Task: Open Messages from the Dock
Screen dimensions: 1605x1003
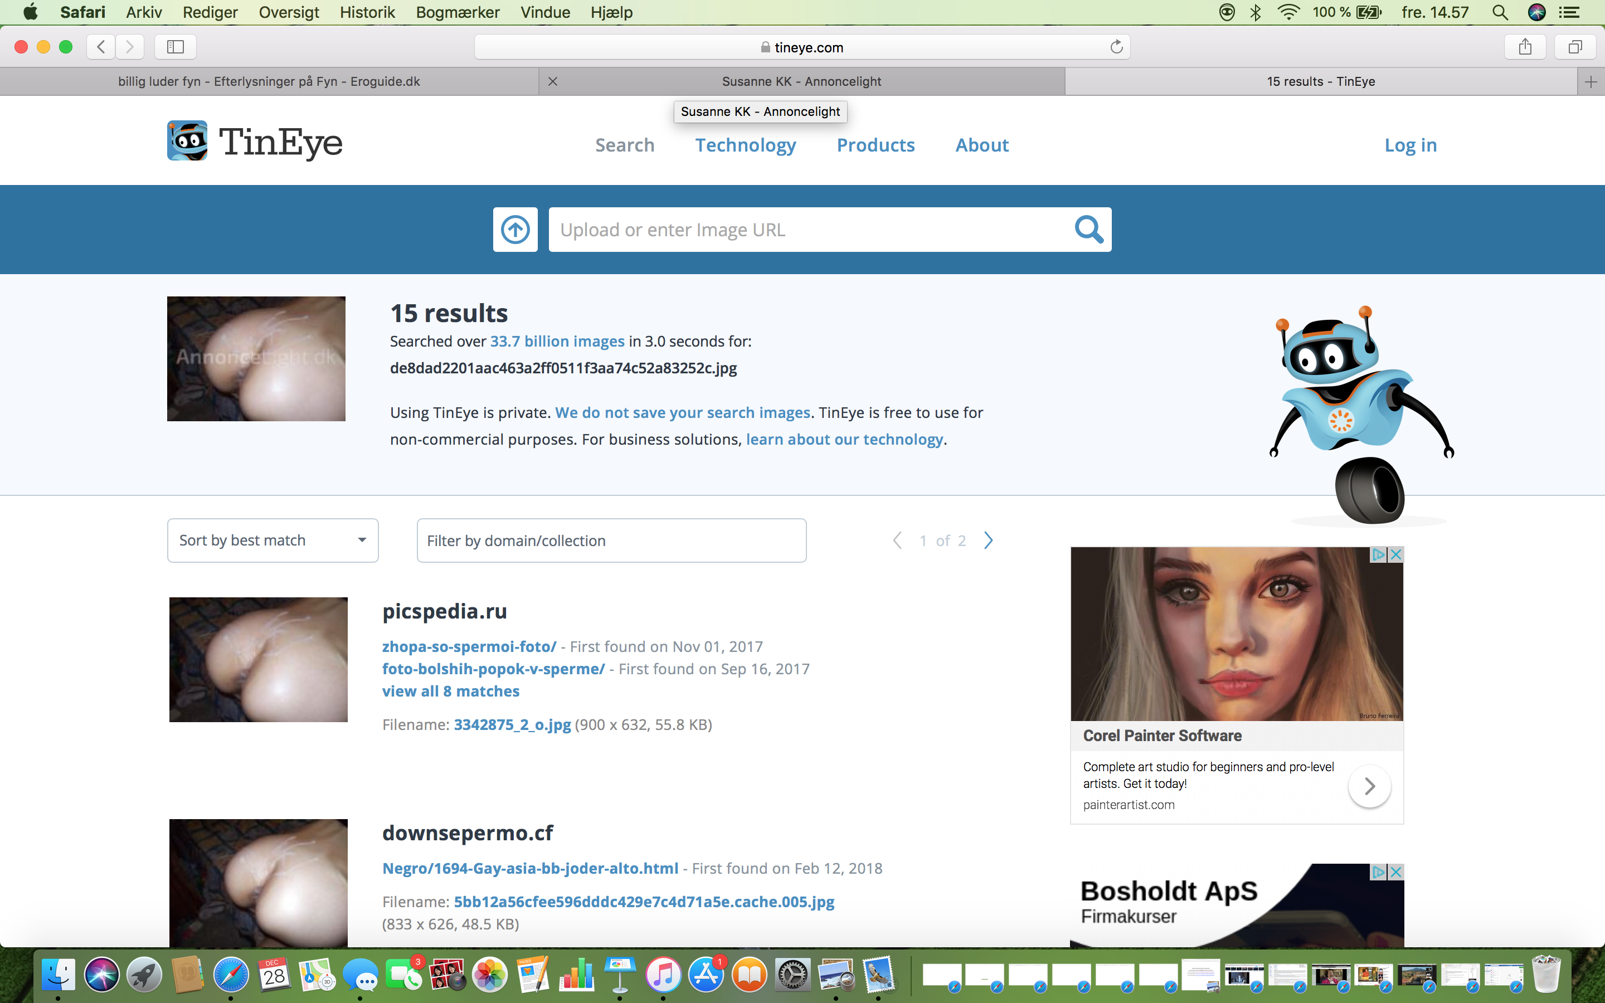Action: (360, 975)
